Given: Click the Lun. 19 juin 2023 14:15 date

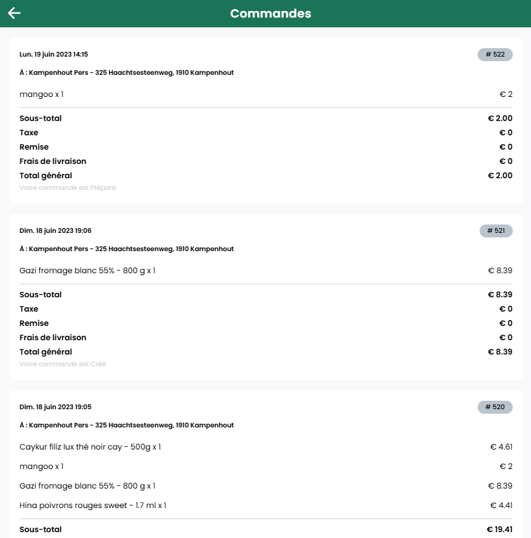Looking at the screenshot, I should click(54, 55).
